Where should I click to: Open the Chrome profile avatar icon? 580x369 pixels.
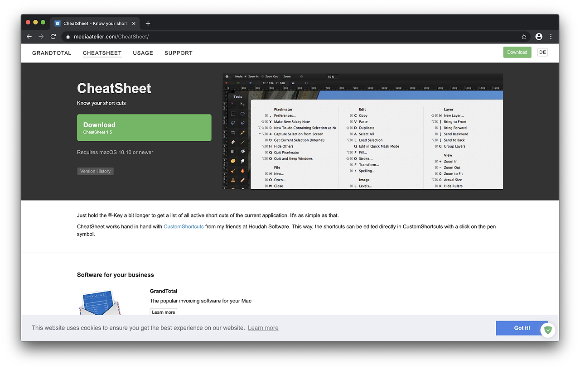point(539,37)
